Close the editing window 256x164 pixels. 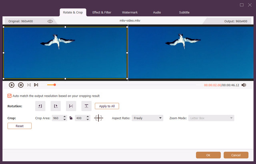point(250,5)
